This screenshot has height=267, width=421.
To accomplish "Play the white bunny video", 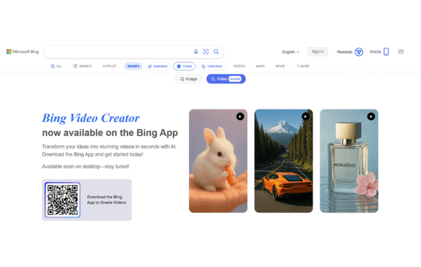I will pos(240,116).
